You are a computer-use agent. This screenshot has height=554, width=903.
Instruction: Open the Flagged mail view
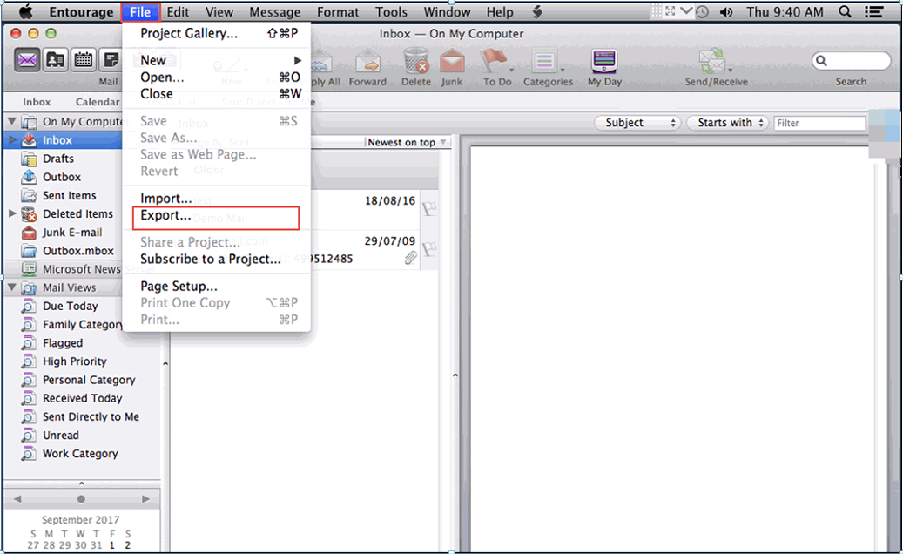(x=63, y=342)
